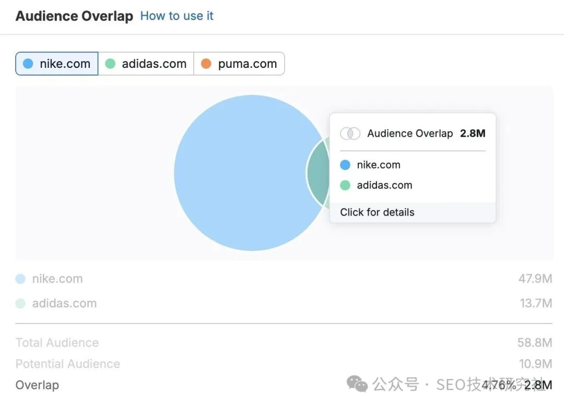The height and width of the screenshot is (407, 564).
Task: Click the faded blue nike.com legend dot
Action: 20,279
